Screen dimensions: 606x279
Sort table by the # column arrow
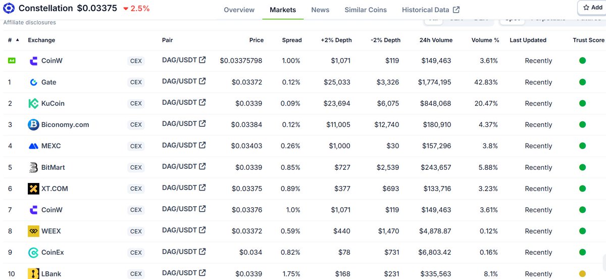click(x=18, y=40)
